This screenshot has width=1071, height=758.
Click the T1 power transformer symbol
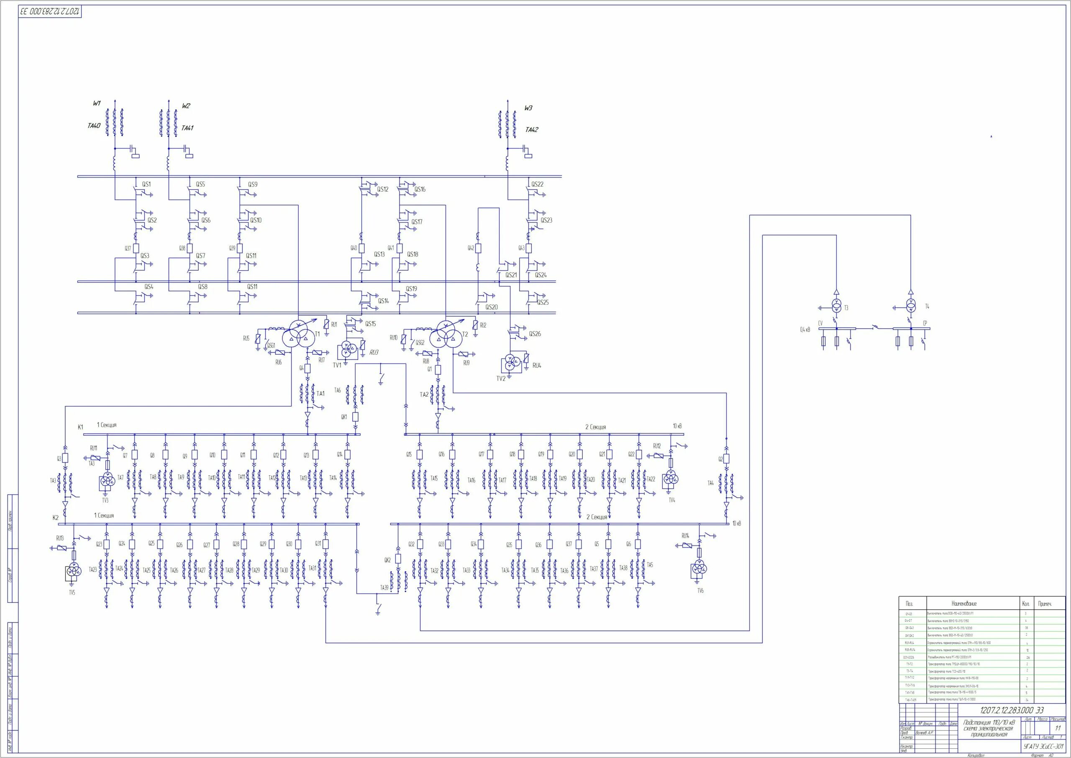pos(299,334)
